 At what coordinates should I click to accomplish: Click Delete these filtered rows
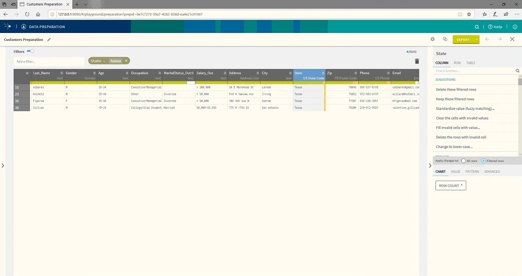[456, 89]
